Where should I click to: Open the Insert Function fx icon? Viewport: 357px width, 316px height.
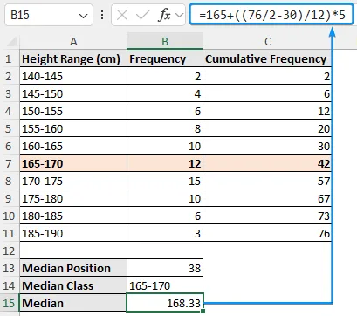[164, 15]
